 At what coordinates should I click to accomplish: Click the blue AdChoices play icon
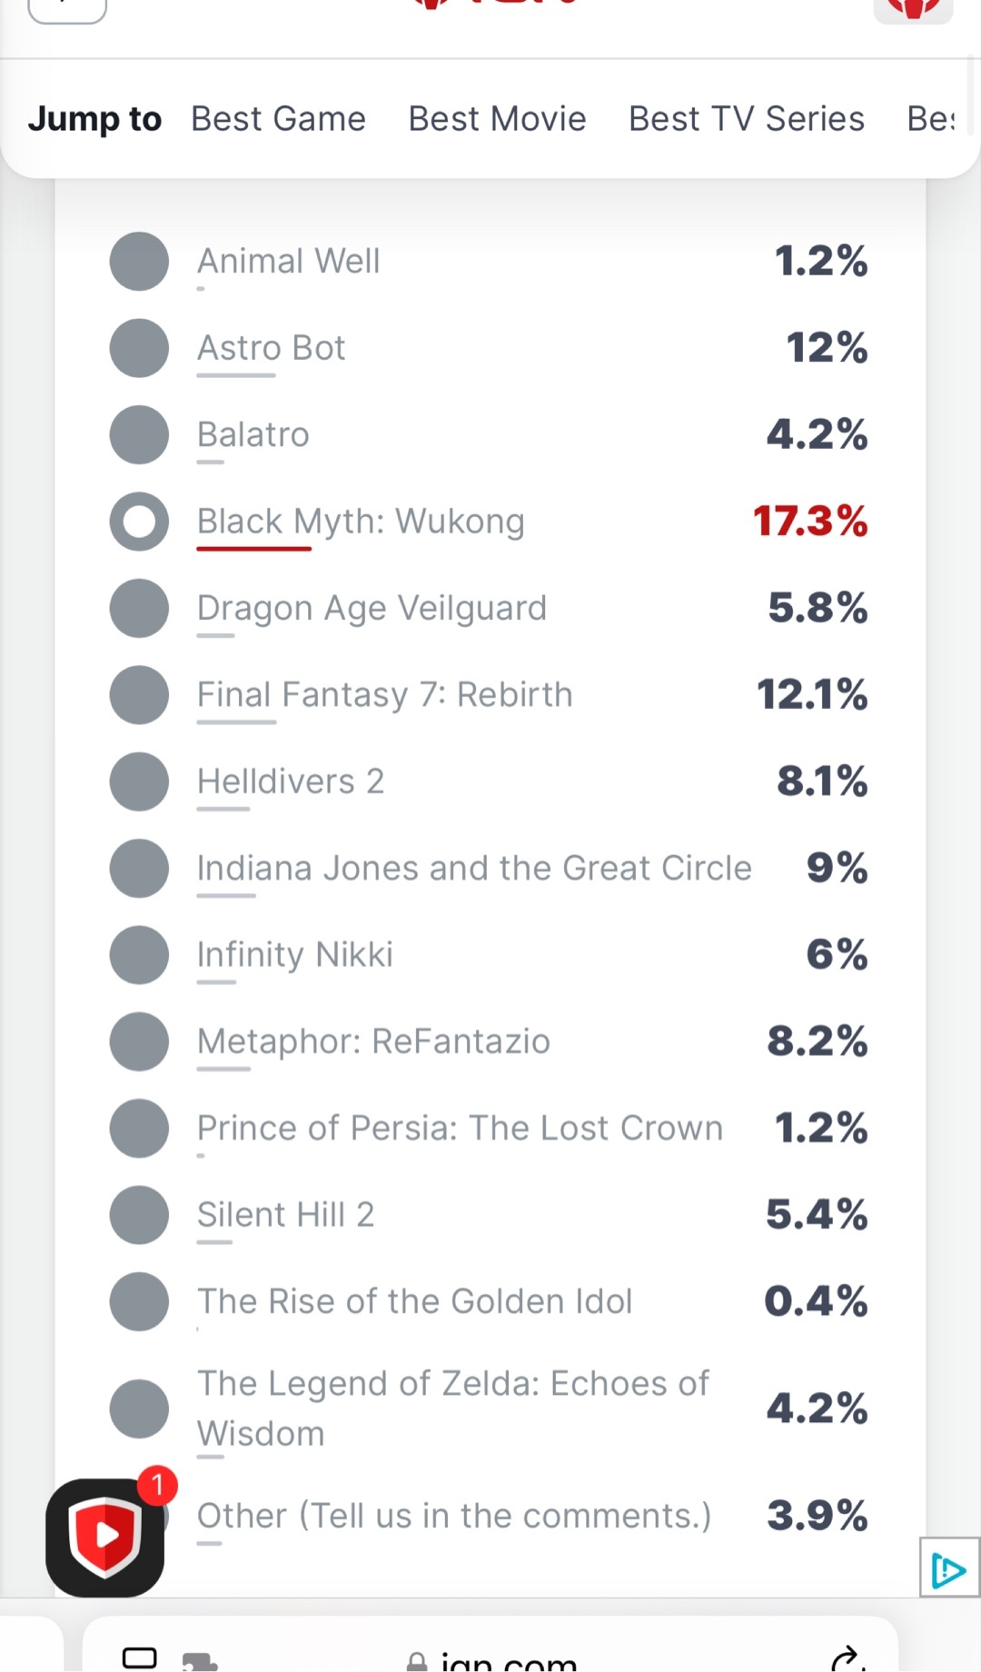click(949, 1567)
